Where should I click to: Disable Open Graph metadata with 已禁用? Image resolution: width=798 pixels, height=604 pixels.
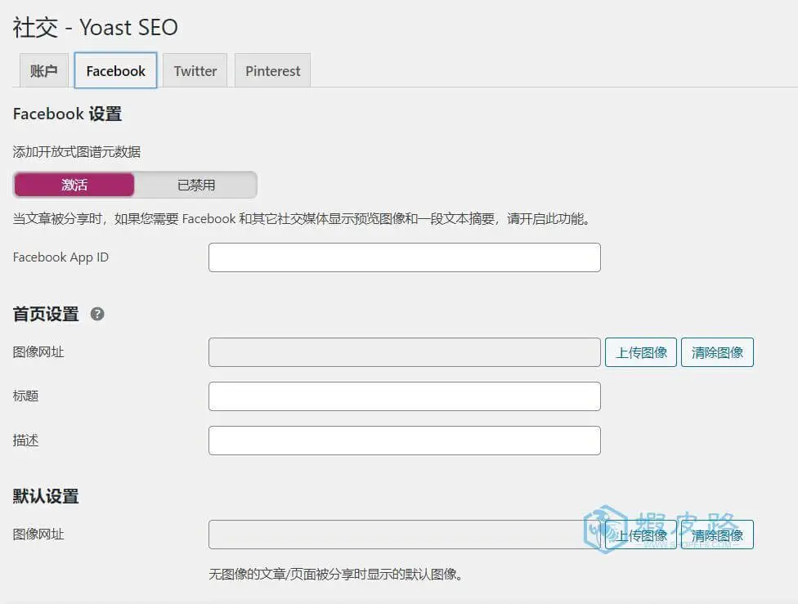(x=196, y=185)
